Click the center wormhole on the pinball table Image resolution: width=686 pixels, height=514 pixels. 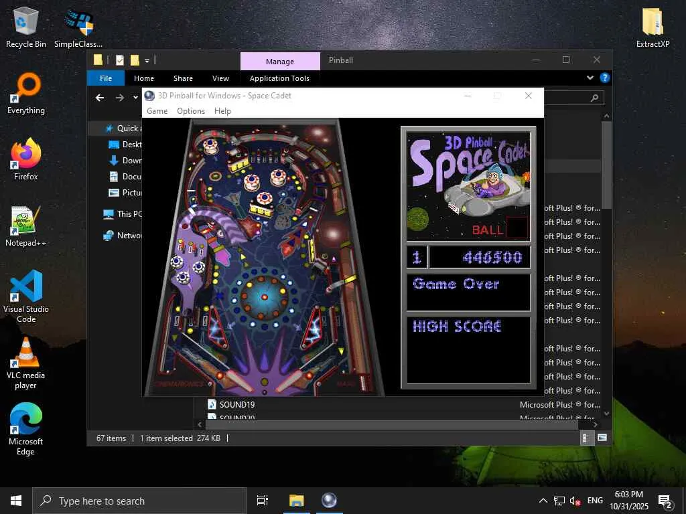[264, 297]
